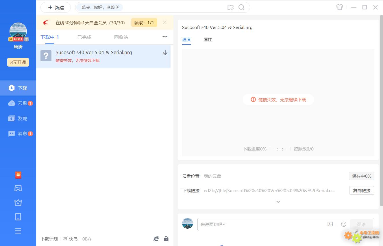Click the VIP1 badge under the avatar
The image size is (383, 246).
(18, 39)
